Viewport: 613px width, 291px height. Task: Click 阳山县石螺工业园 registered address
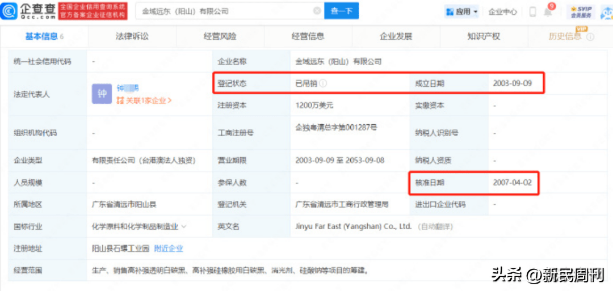tap(121, 248)
